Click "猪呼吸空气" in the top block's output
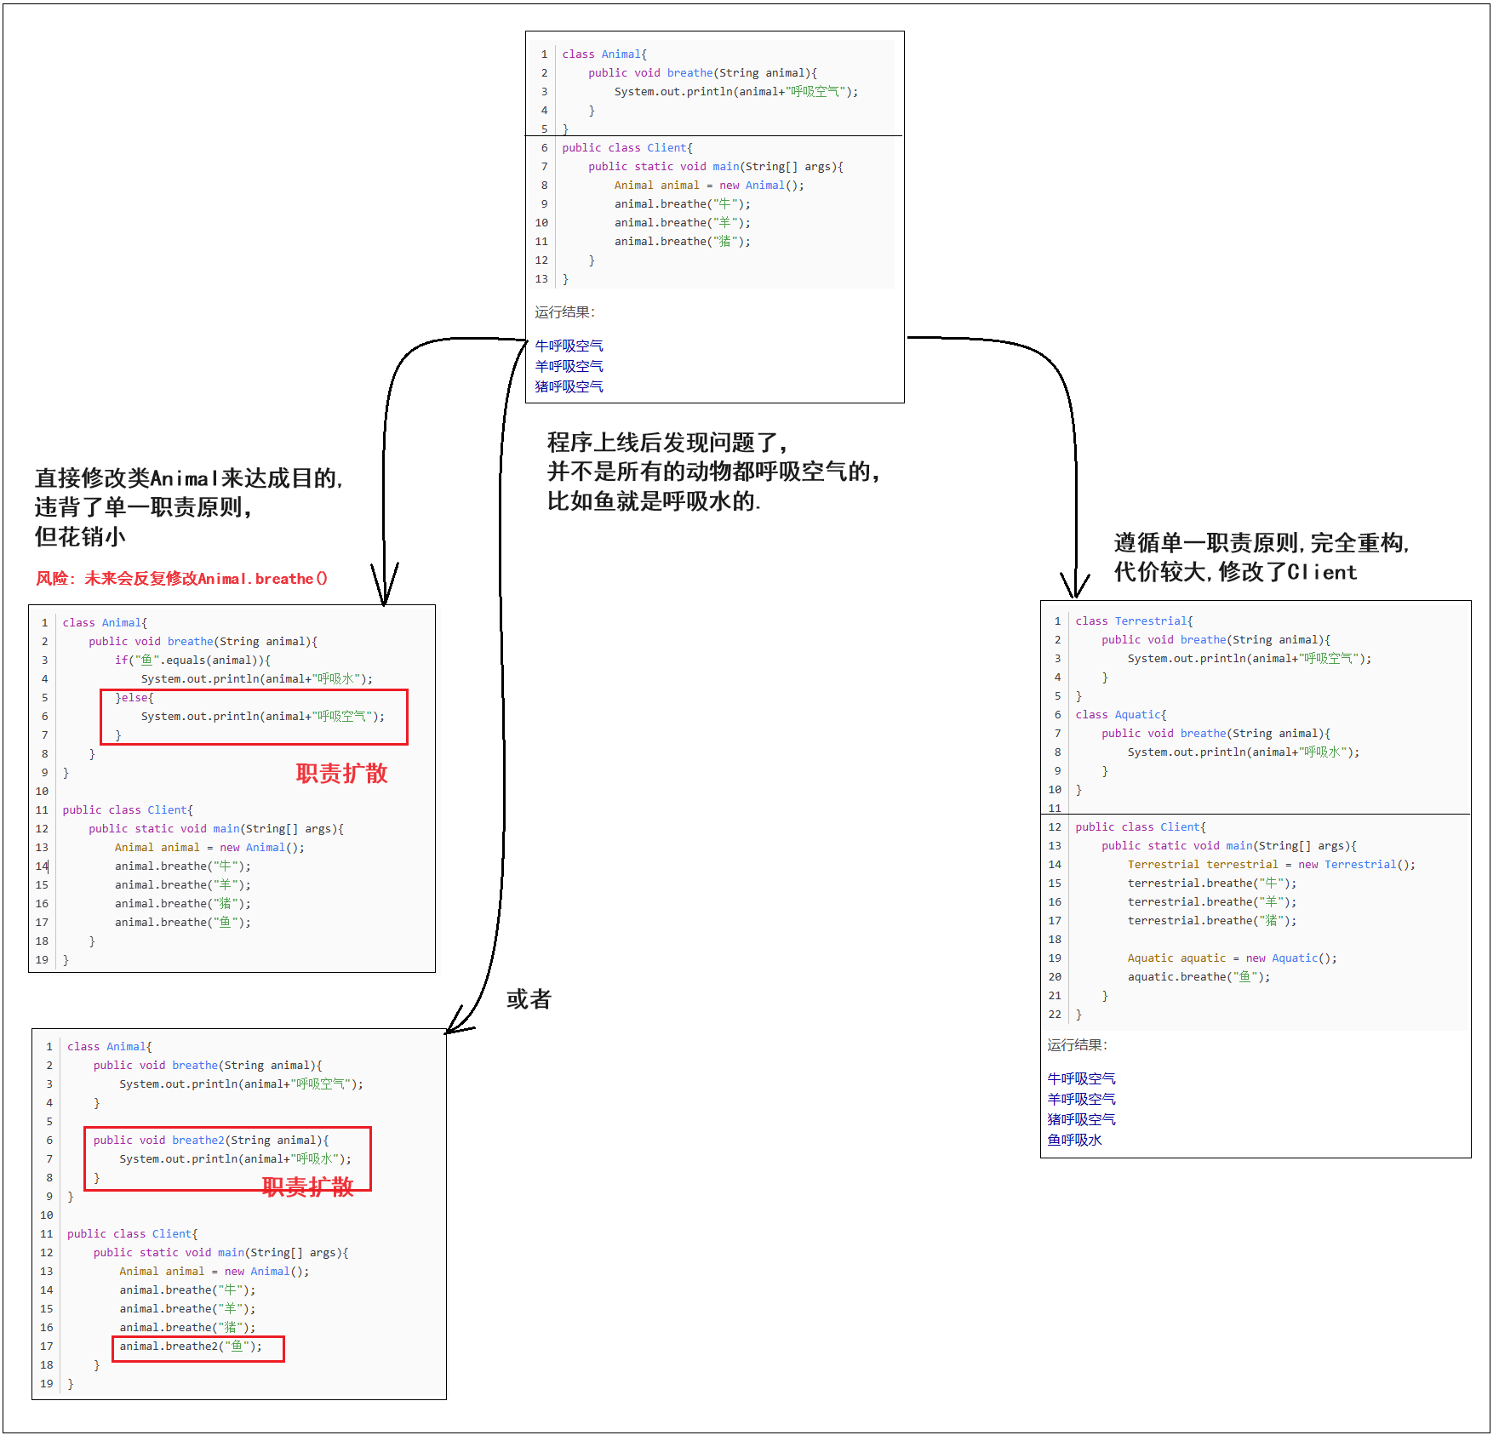The height and width of the screenshot is (1441, 1499). (x=569, y=387)
